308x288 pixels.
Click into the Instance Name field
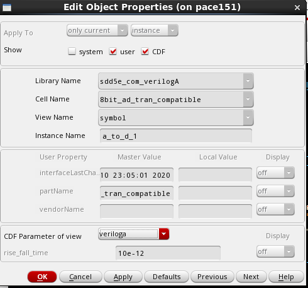coord(176,136)
